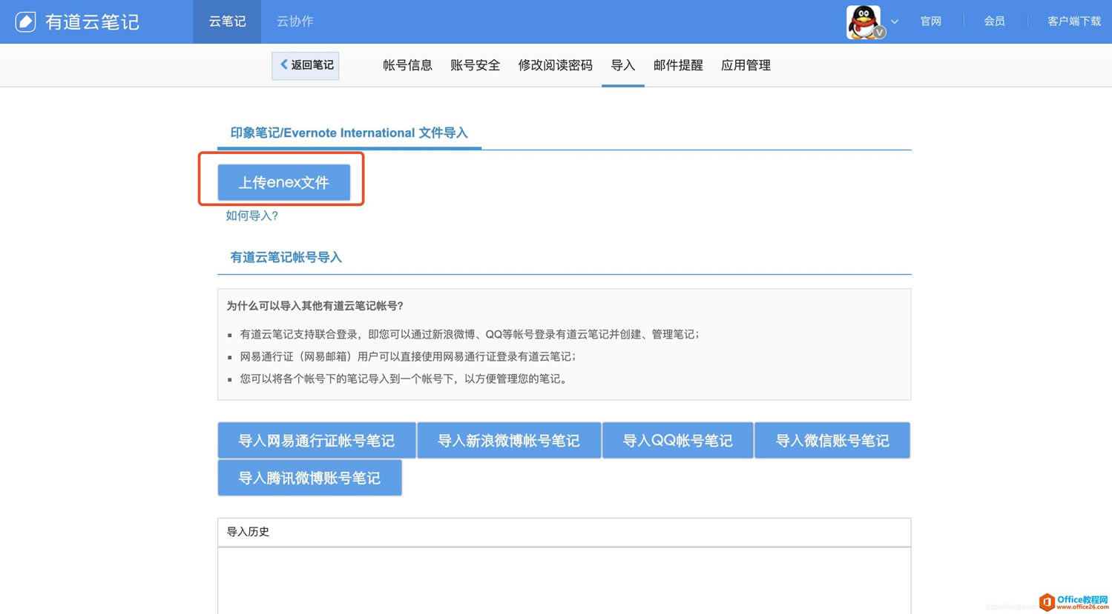Click the 印象笔记/Evernote International 文件导入 heading
Viewport: 1112px width, 614px height.
pos(349,133)
